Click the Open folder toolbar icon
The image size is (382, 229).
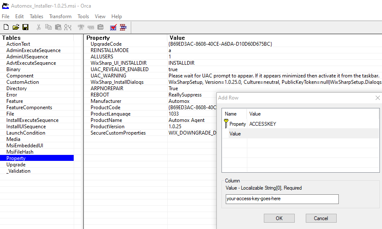click(16, 27)
